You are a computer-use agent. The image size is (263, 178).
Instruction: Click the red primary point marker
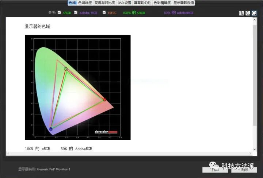(105, 100)
